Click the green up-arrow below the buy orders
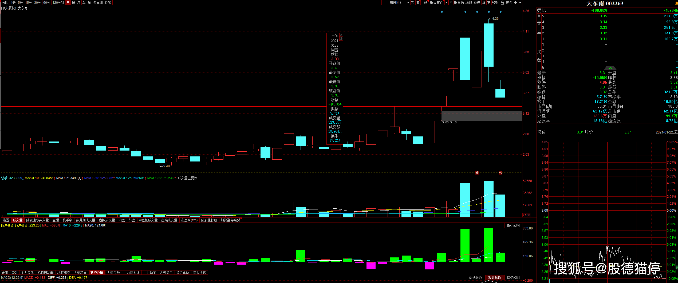 coord(610,68)
